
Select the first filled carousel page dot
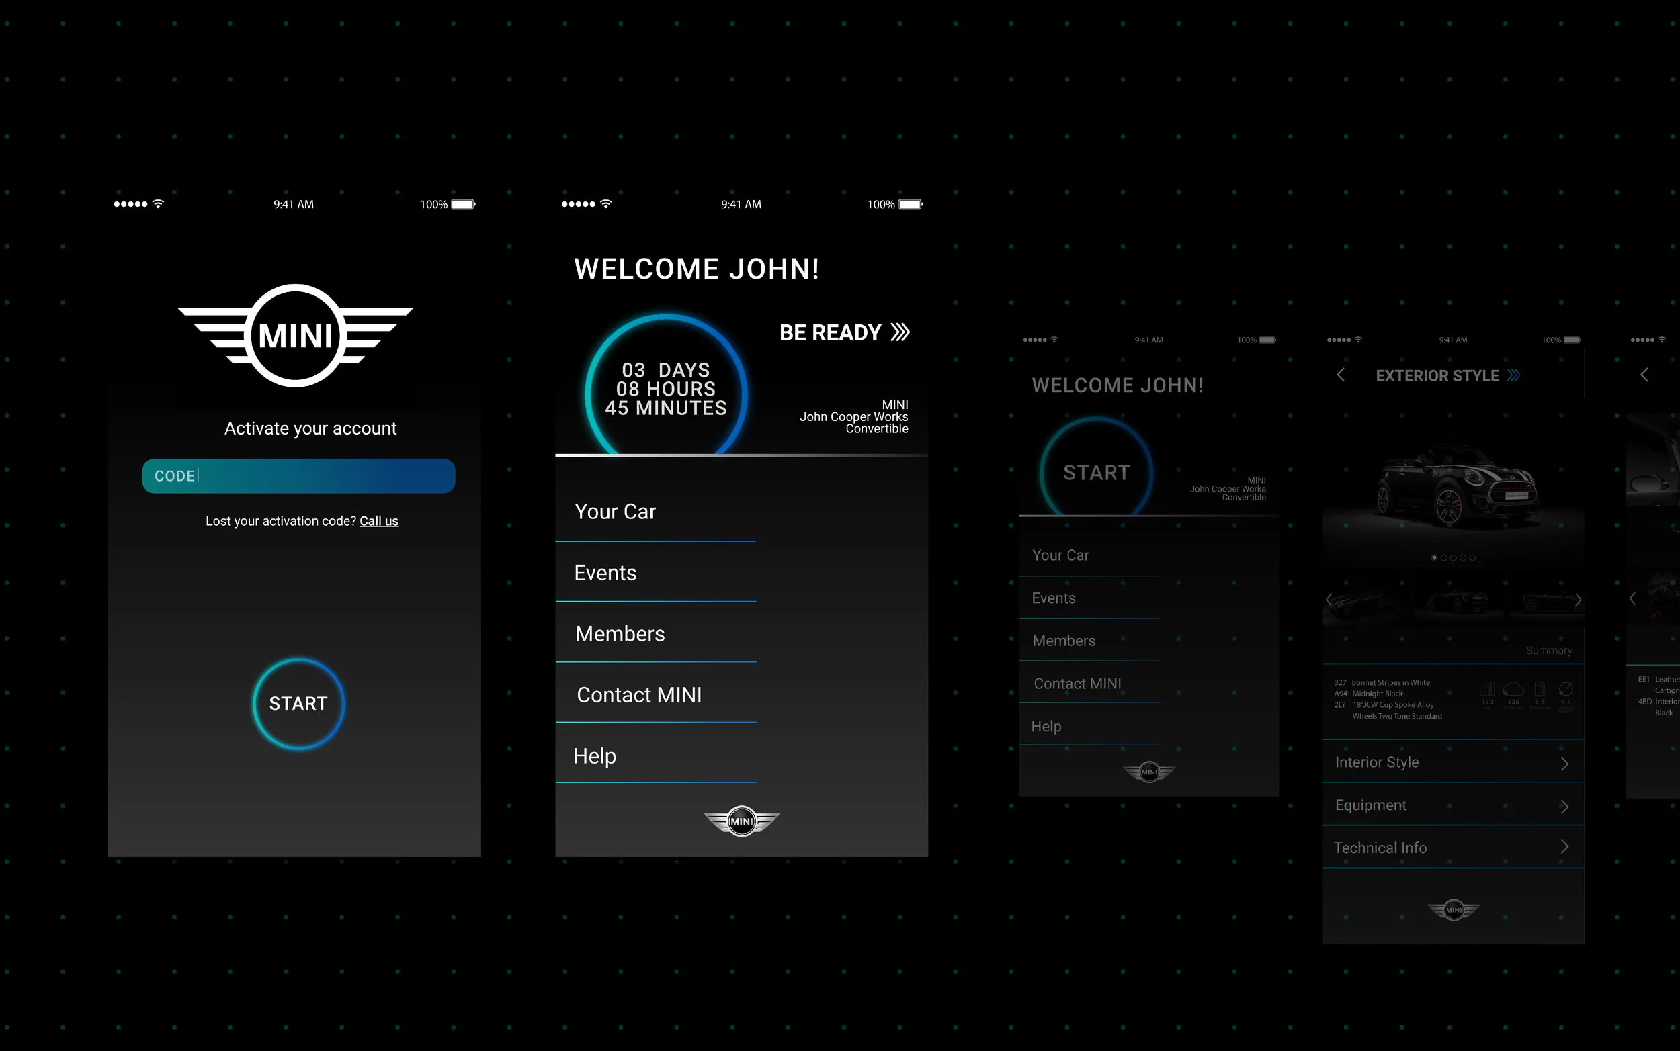tap(1434, 557)
